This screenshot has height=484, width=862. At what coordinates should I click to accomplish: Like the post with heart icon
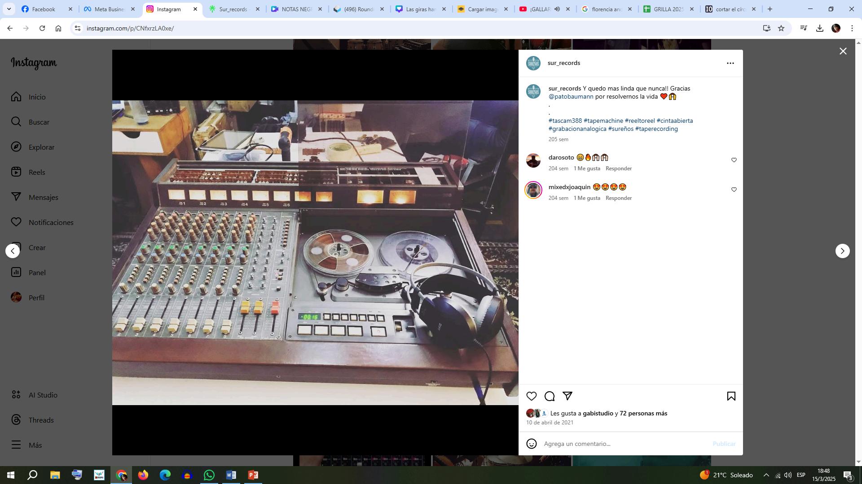click(532, 396)
